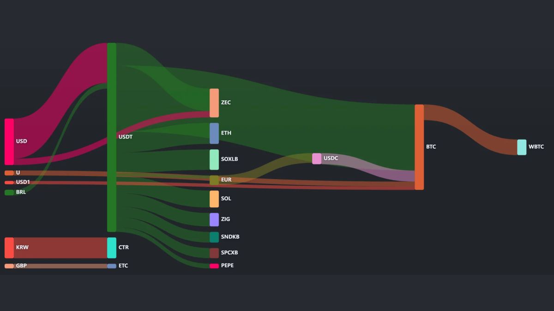Click the "BTC" text label
554x311 pixels.
pos(431,147)
